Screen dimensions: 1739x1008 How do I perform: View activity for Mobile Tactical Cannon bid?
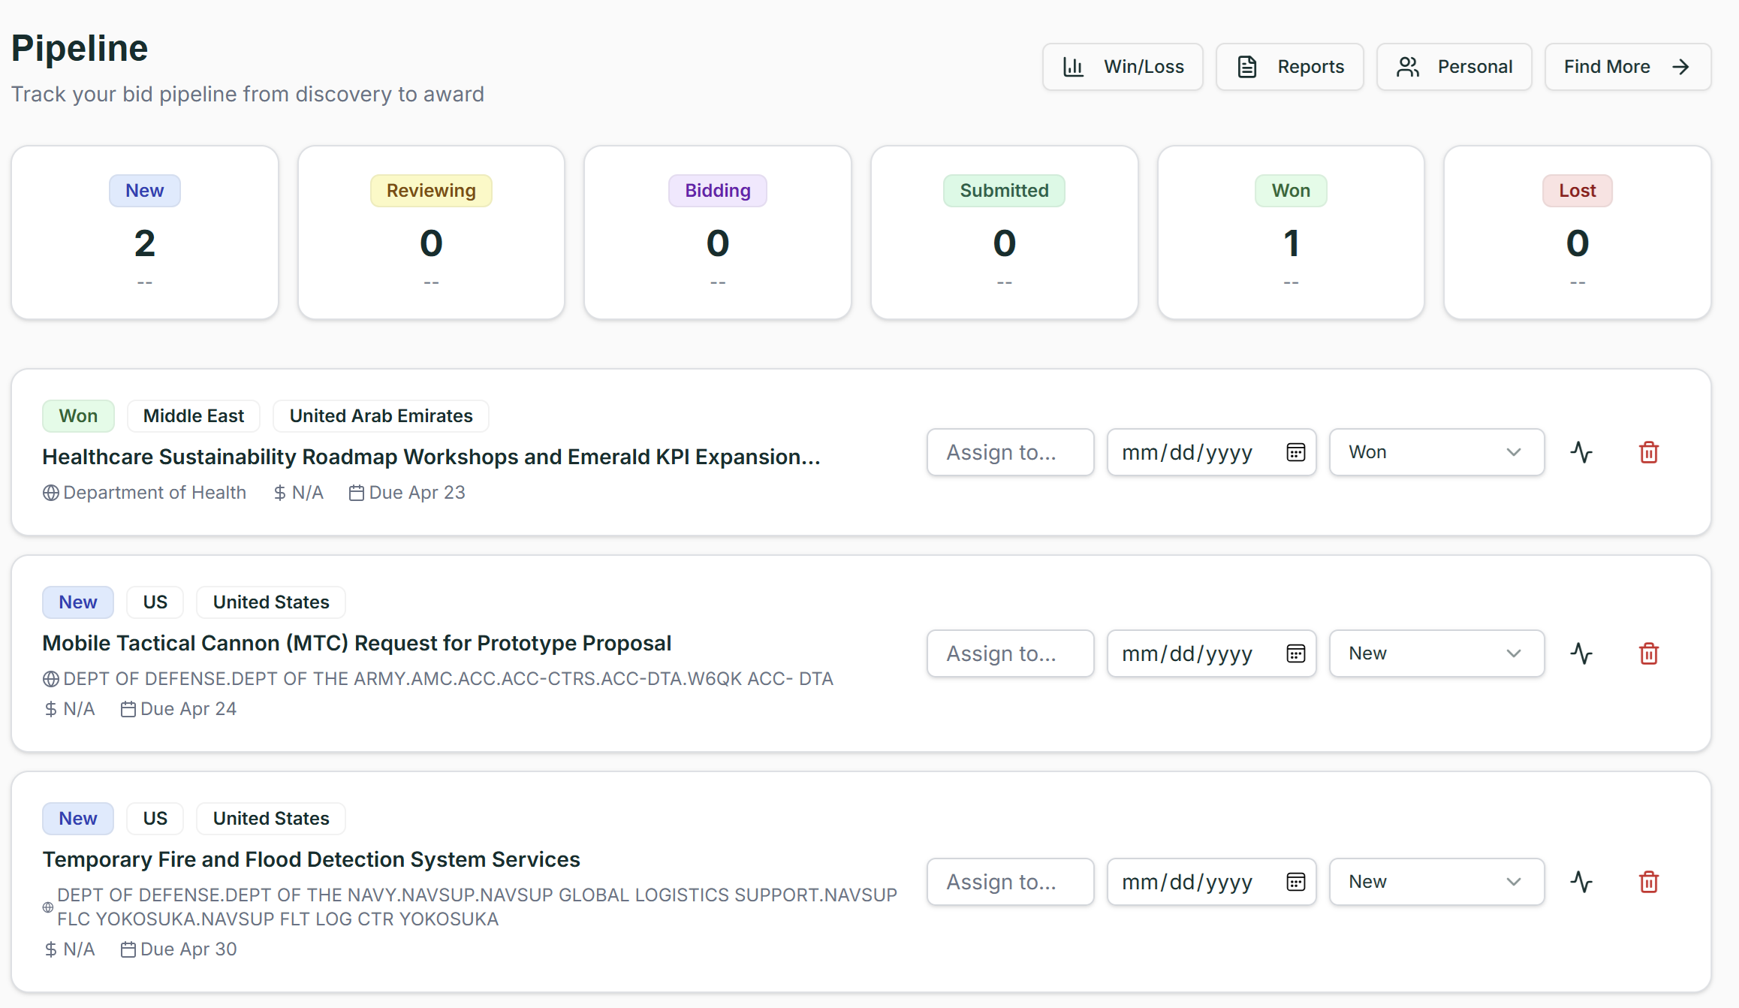coord(1581,653)
